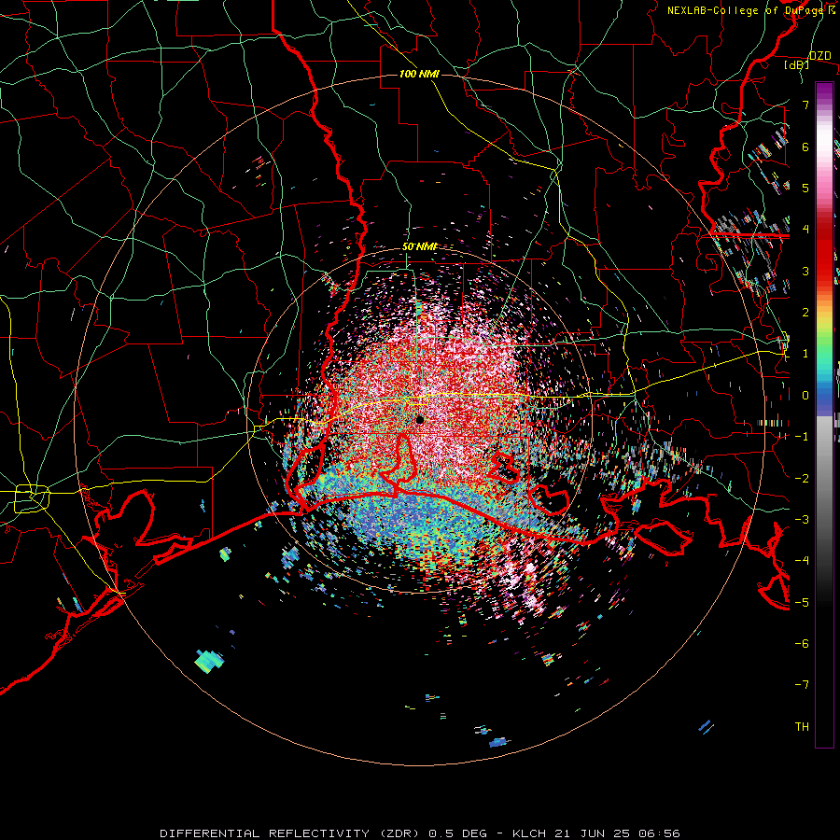Click the -4 value on the color scale
Screen dimensions: 840x840
(802, 561)
